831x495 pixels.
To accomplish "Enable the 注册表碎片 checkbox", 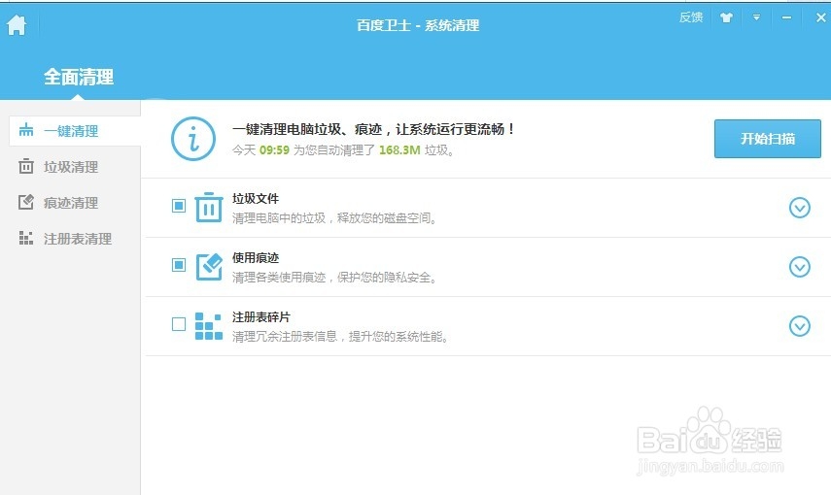I will (x=179, y=324).
